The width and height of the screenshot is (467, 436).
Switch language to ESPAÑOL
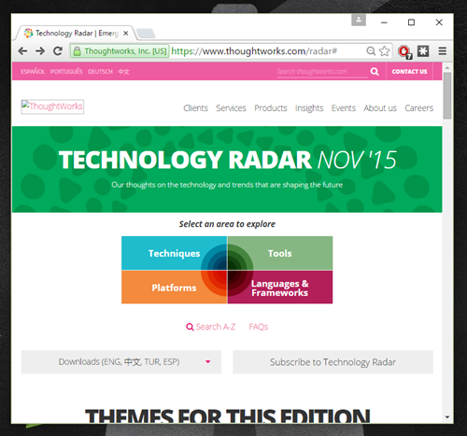[x=33, y=72]
